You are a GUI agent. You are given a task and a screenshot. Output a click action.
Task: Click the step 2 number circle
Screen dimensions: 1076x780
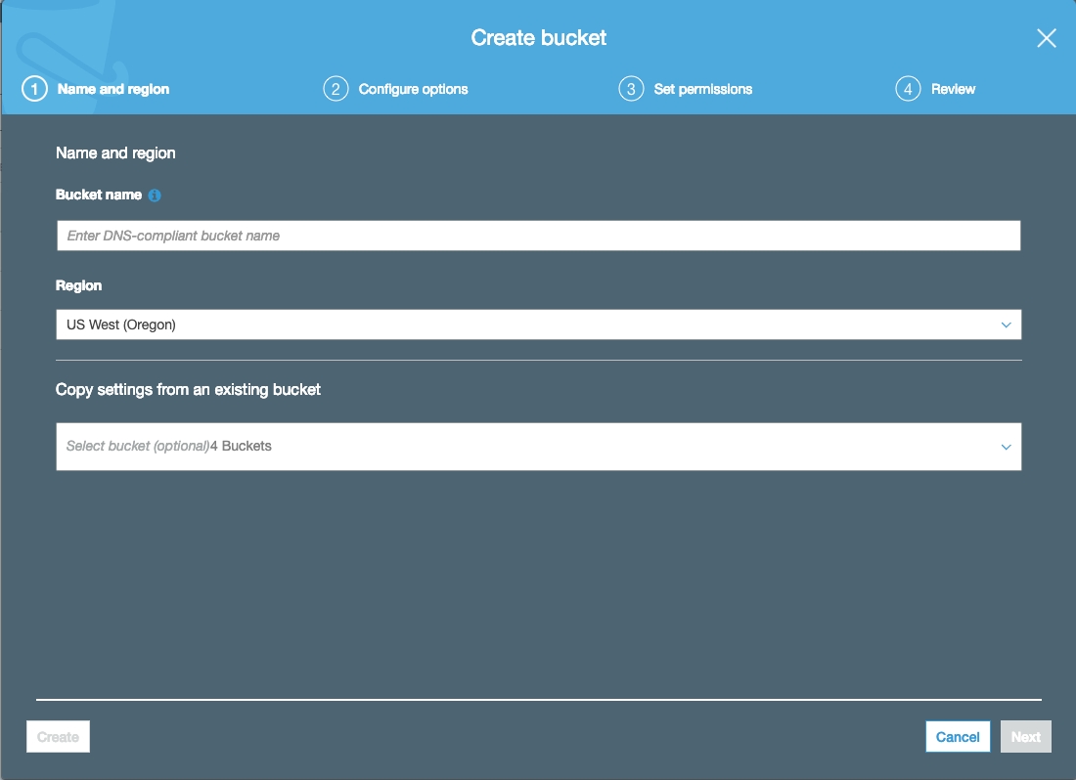point(336,89)
